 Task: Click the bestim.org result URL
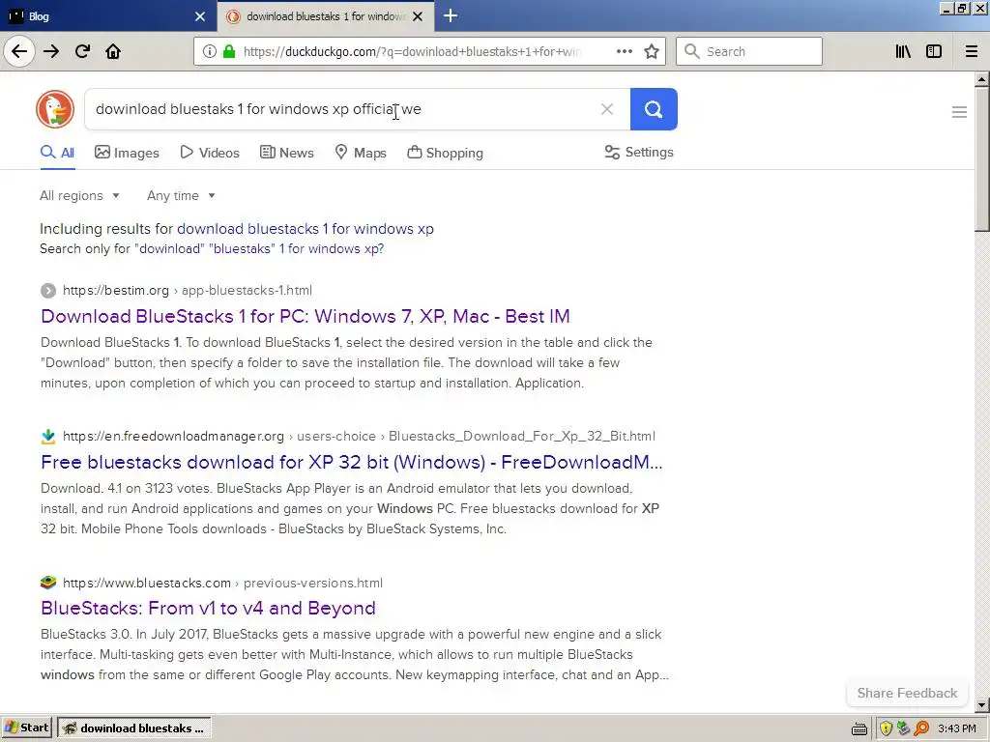pyautogui.click(x=188, y=290)
